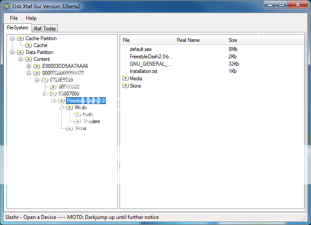Open the File menu
Screen dimensions: 311x225
click(14, 18)
